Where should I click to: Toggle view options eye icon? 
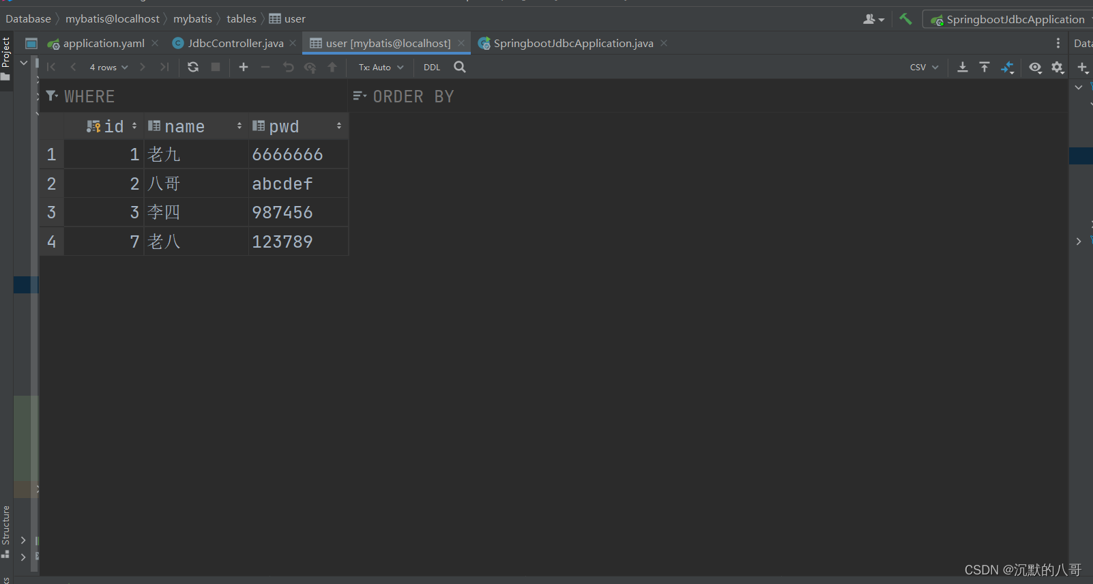(x=1036, y=67)
